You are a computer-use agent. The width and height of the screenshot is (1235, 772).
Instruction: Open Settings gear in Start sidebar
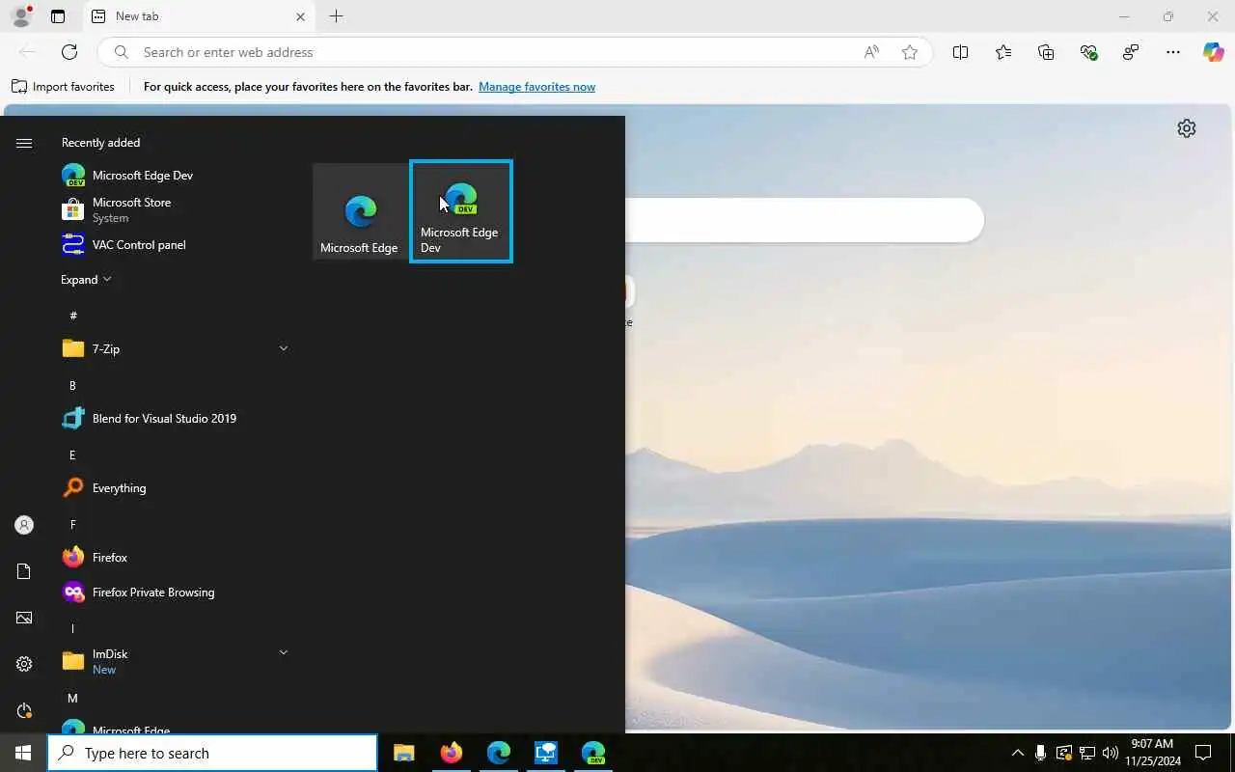click(x=24, y=664)
